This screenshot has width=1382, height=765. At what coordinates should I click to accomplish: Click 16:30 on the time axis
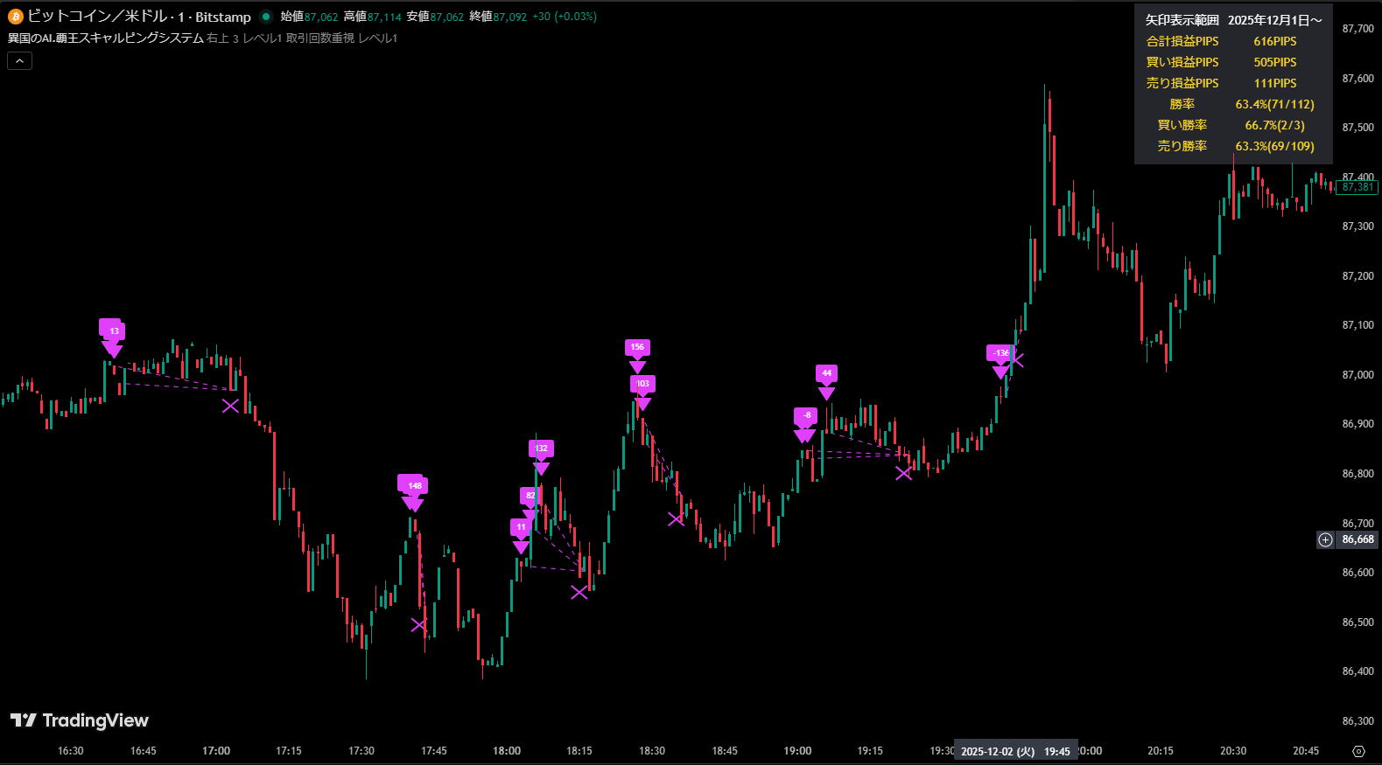click(x=71, y=751)
